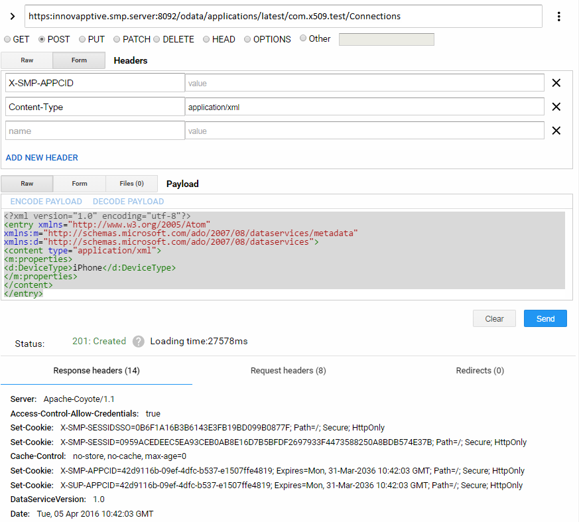Open the Files (0) tab

130,184
